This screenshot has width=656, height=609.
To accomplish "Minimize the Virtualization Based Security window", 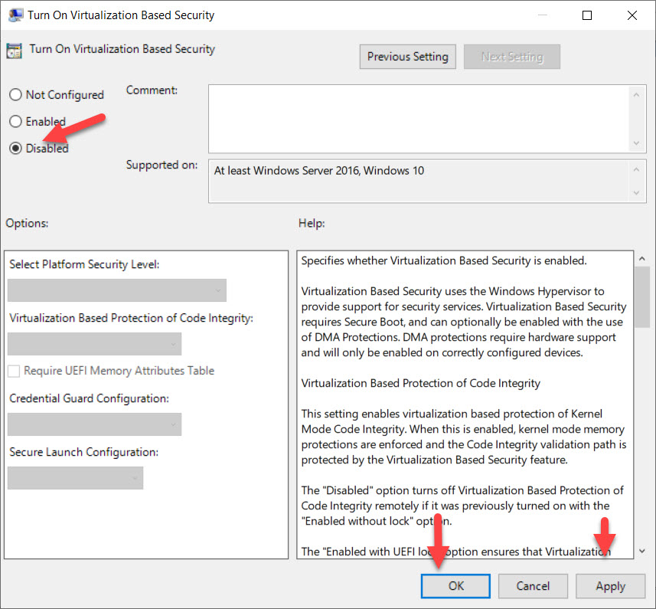I will coord(543,15).
